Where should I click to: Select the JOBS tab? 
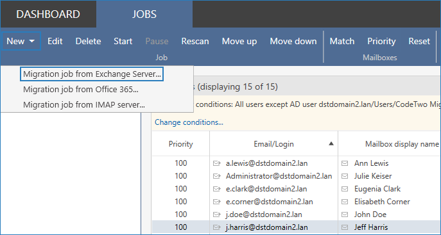coord(144,14)
